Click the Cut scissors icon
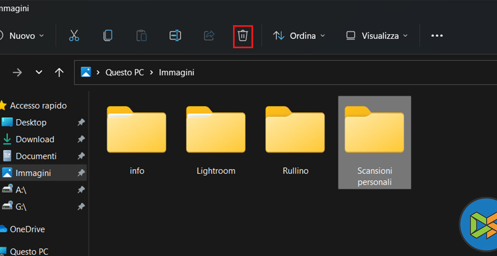Viewport: 497px width, 256px height. (x=74, y=36)
